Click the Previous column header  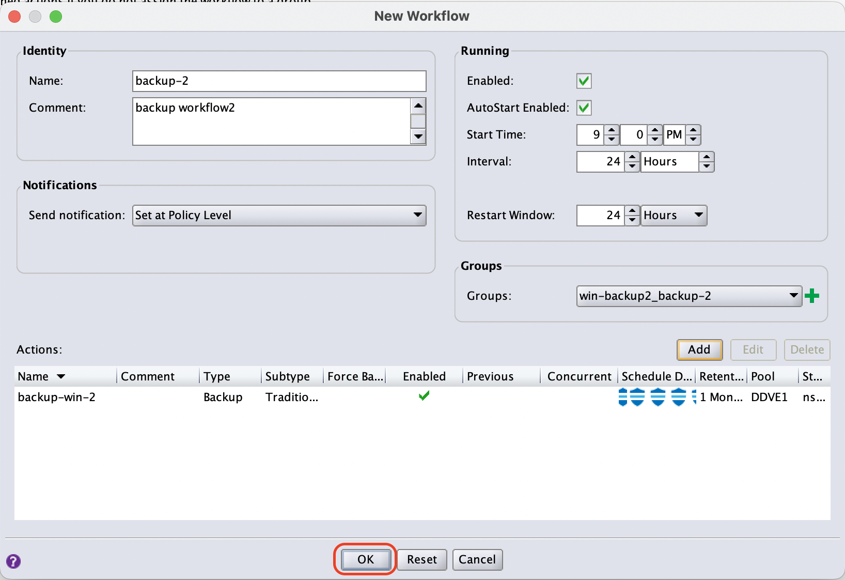point(502,376)
